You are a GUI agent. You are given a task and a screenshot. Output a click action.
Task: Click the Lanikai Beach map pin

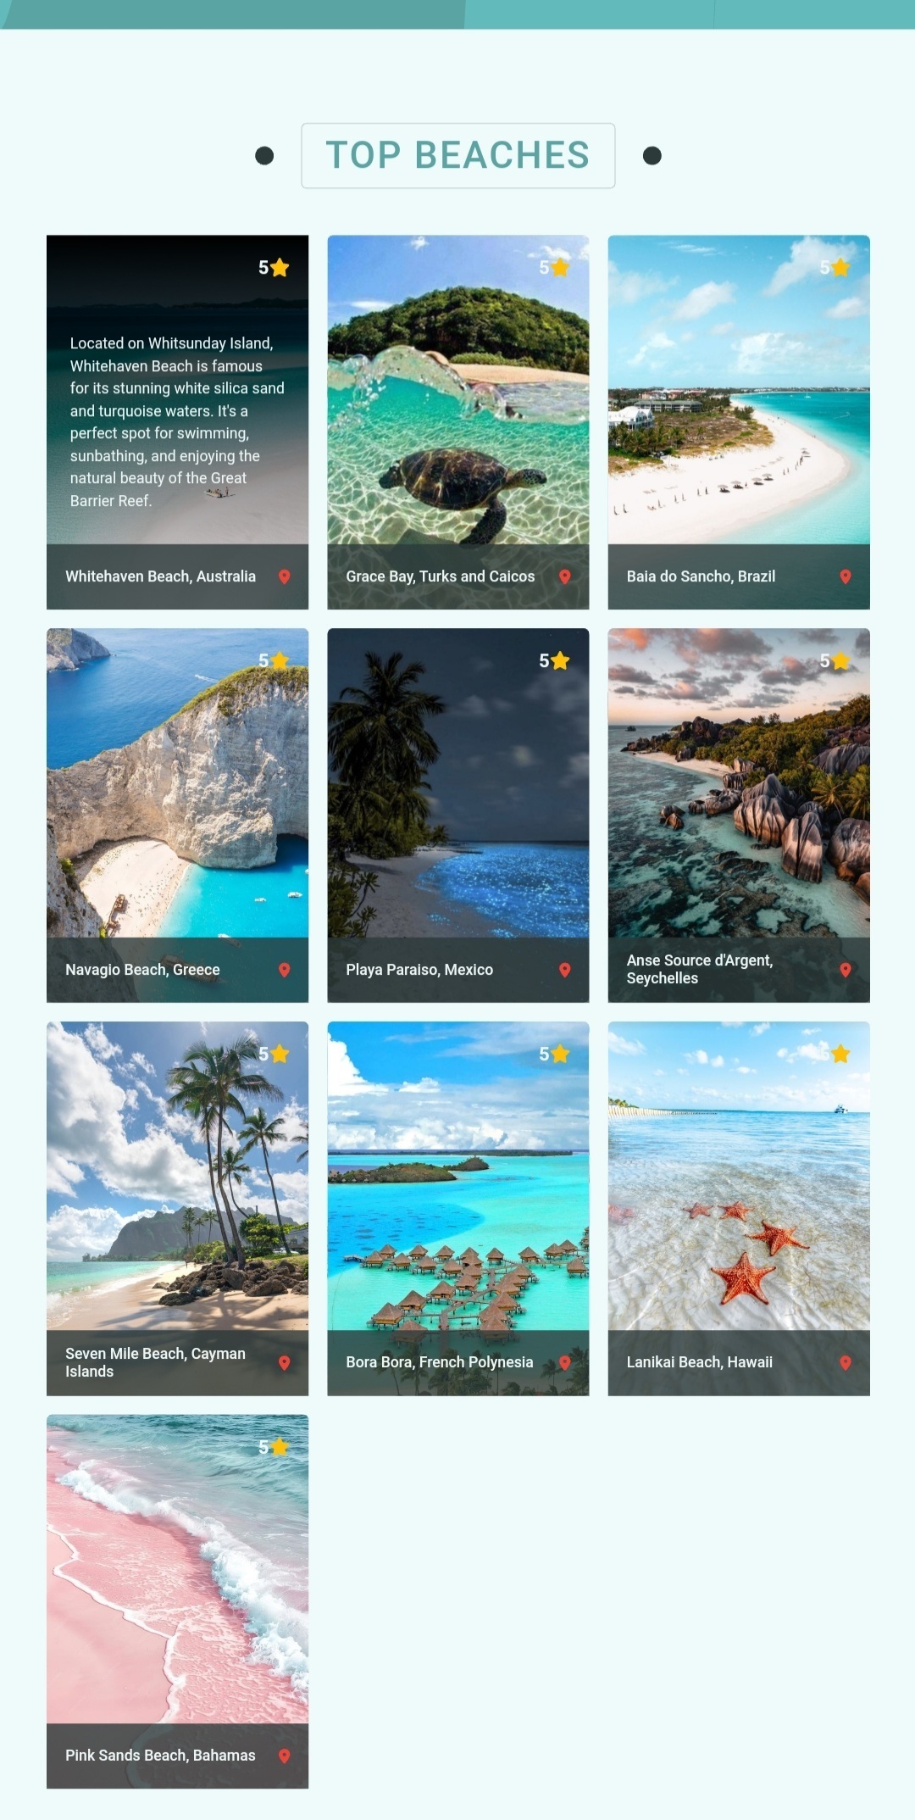click(846, 1362)
